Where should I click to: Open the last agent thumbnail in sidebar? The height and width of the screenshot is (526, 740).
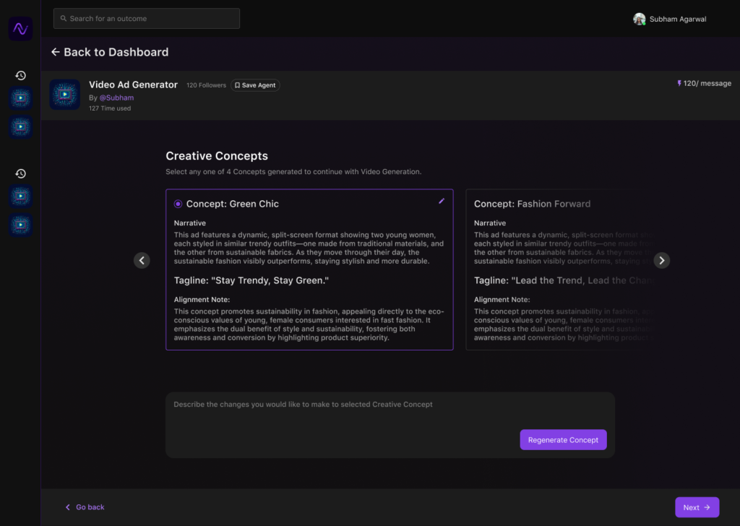[x=21, y=225]
